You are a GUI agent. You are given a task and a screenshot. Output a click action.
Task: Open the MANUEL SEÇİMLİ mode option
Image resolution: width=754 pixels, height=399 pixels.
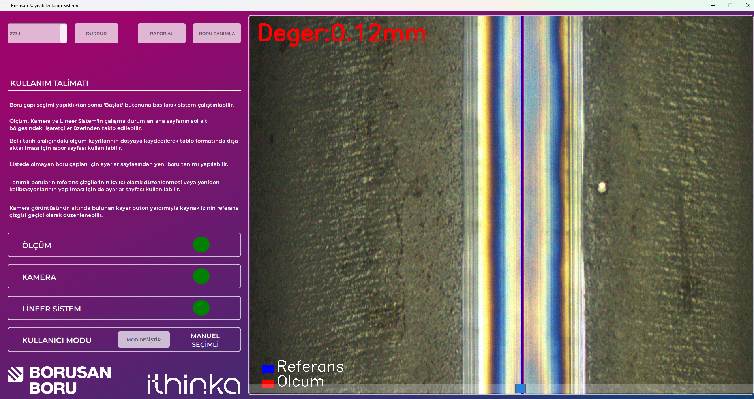(x=205, y=340)
